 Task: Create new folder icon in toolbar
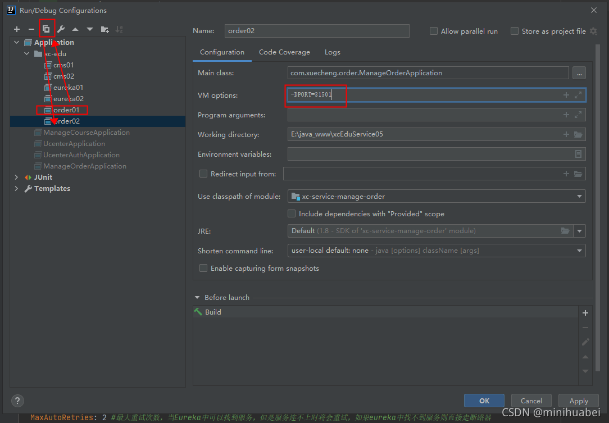[x=105, y=29]
